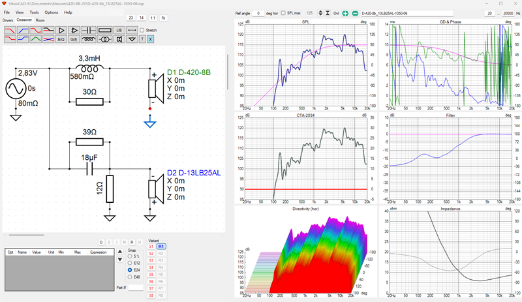The image size is (522, 302).
Task: Insert the green peak filter block
Action: pyautogui.click(x=36, y=39)
